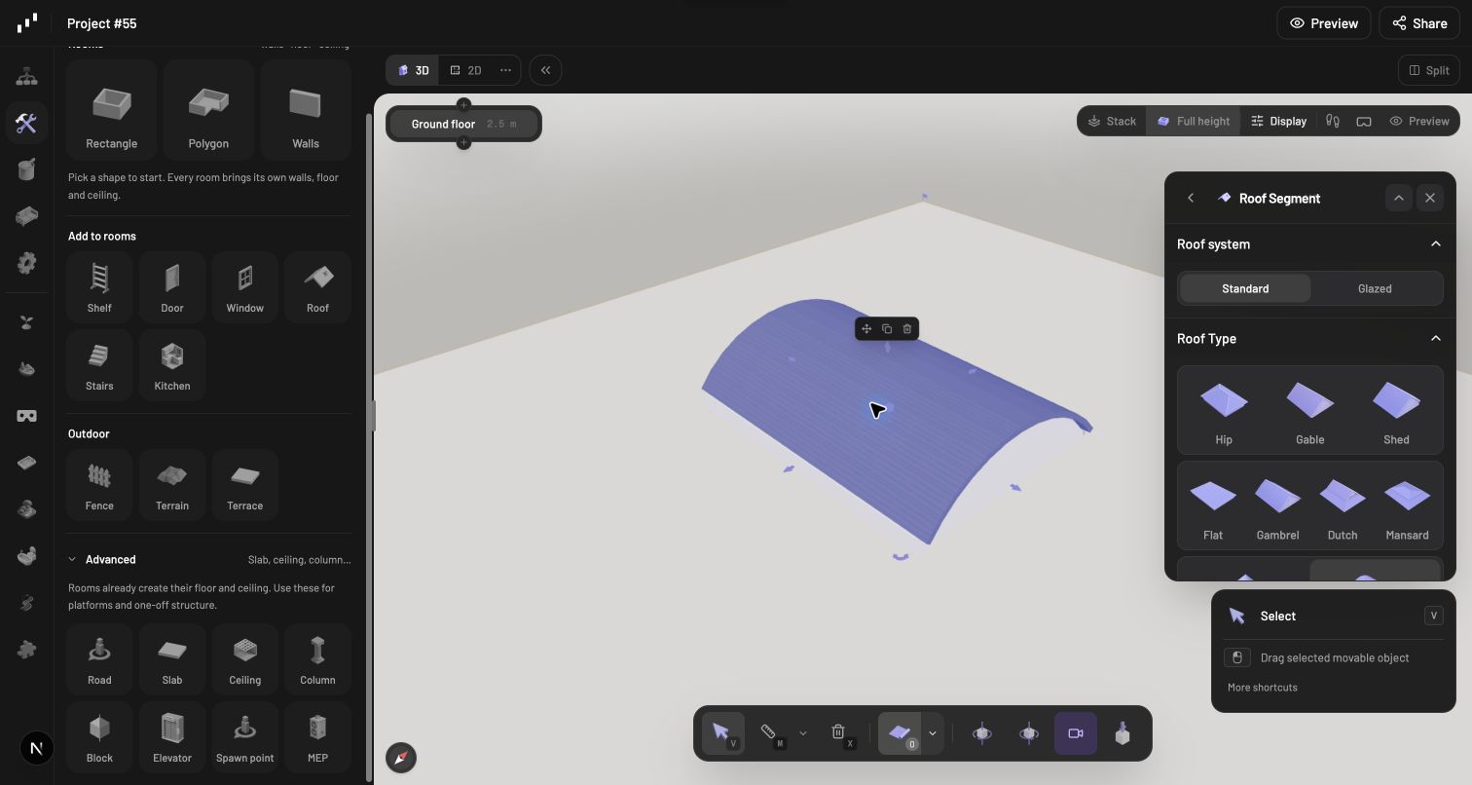Choose the Walls room tool
This screenshot has height=785, width=1472.
306,110
